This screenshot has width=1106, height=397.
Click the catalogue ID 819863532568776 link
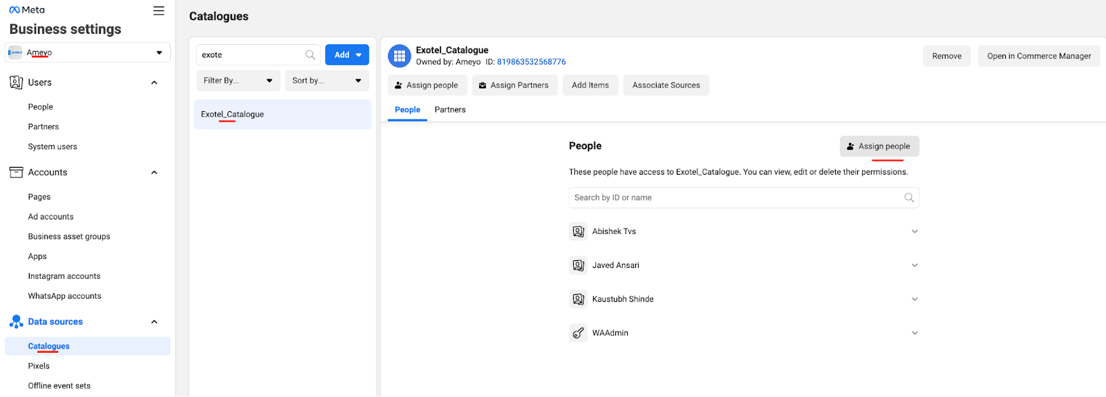(531, 62)
